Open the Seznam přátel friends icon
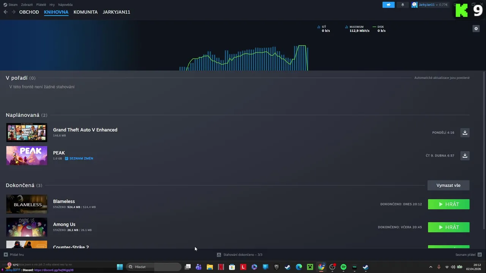Image resolution: width=486 pixels, height=273 pixels. (480, 255)
